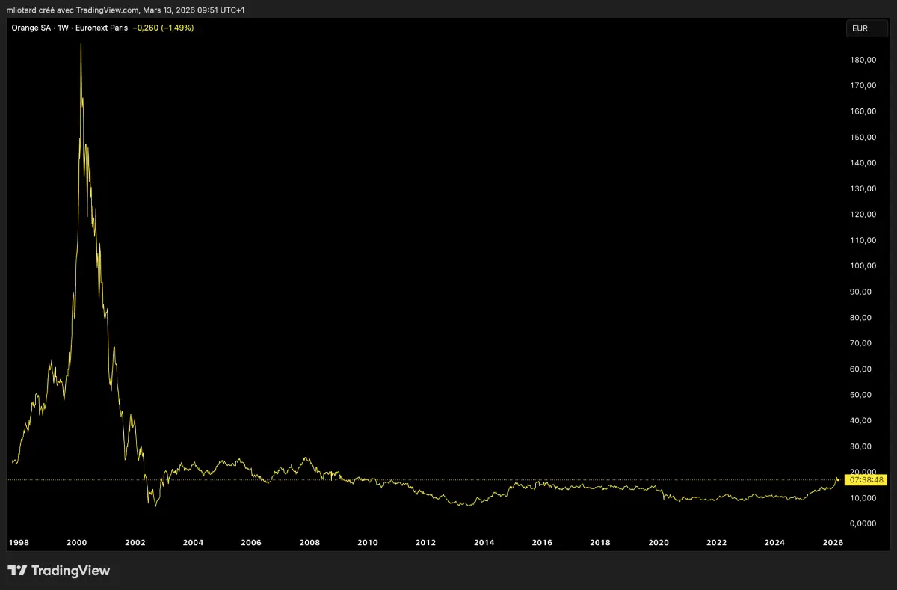Click the 2016 year on time axis

click(x=542, y=543)
